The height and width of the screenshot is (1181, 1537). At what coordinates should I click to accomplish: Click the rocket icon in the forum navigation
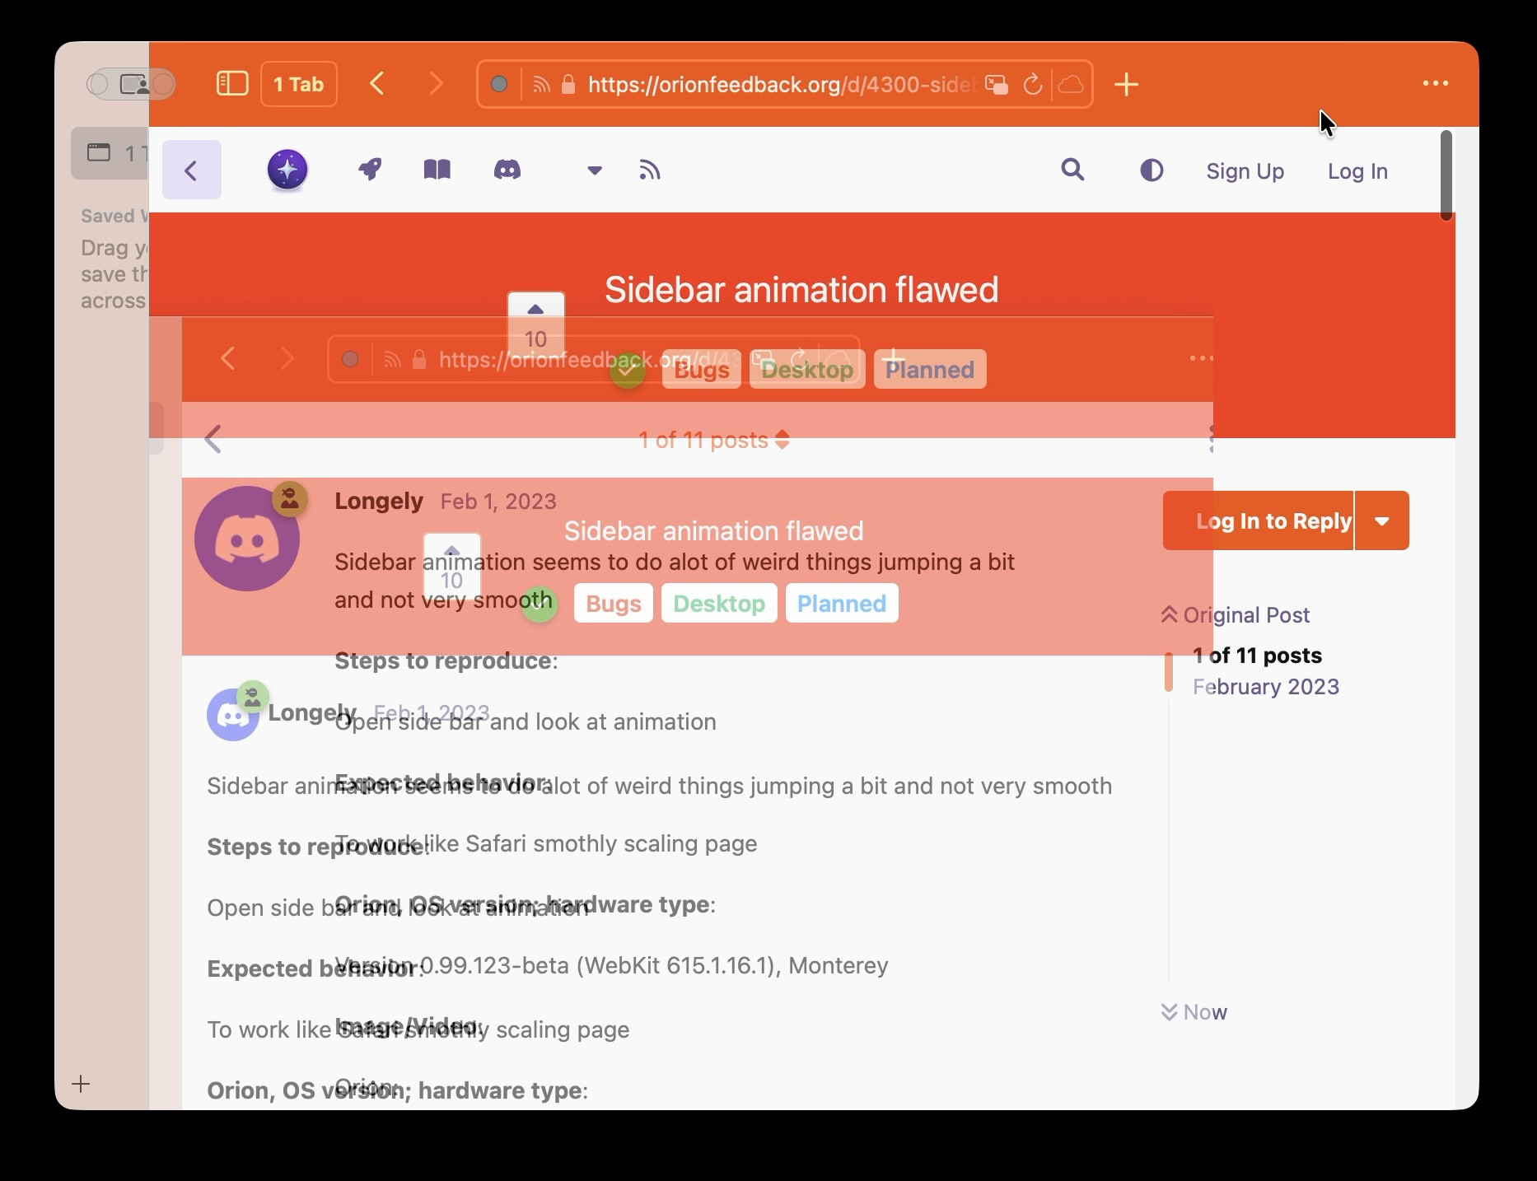(x=370, y=170)
